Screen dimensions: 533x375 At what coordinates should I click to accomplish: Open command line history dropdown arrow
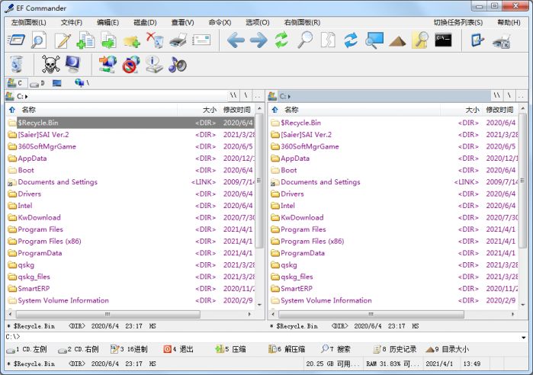pos(523,338)
